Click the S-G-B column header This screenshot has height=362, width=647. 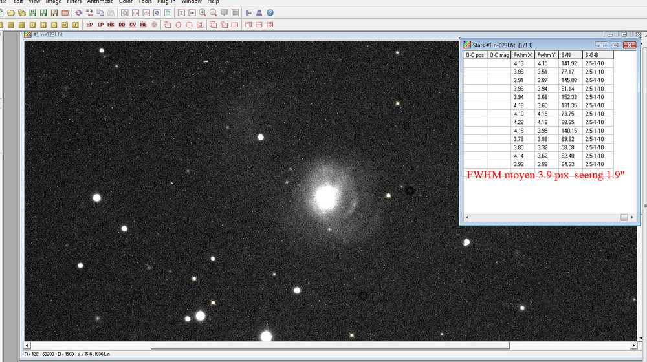click(x=598, y=55)
